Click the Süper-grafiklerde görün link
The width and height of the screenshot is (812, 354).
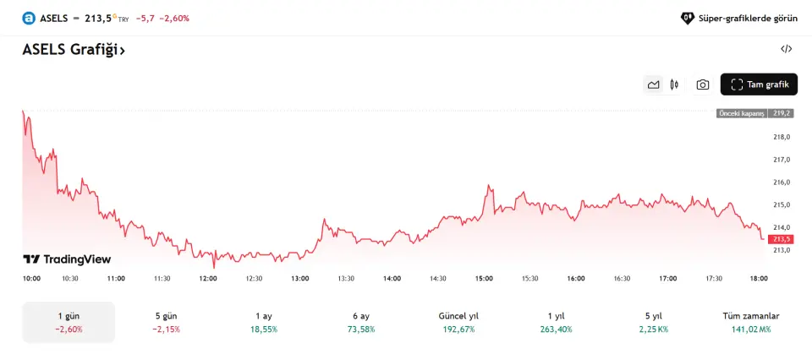748,18
